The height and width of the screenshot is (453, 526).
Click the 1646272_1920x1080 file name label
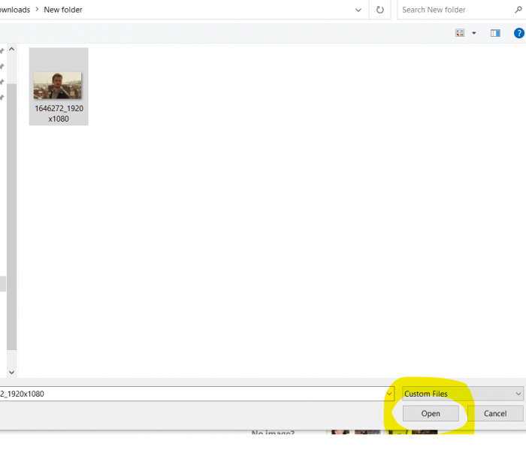[x=59, y=113]
